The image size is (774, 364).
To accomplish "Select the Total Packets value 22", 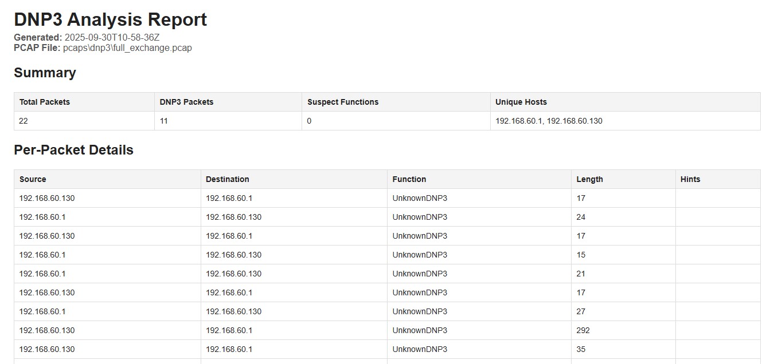I will [24, 121].
